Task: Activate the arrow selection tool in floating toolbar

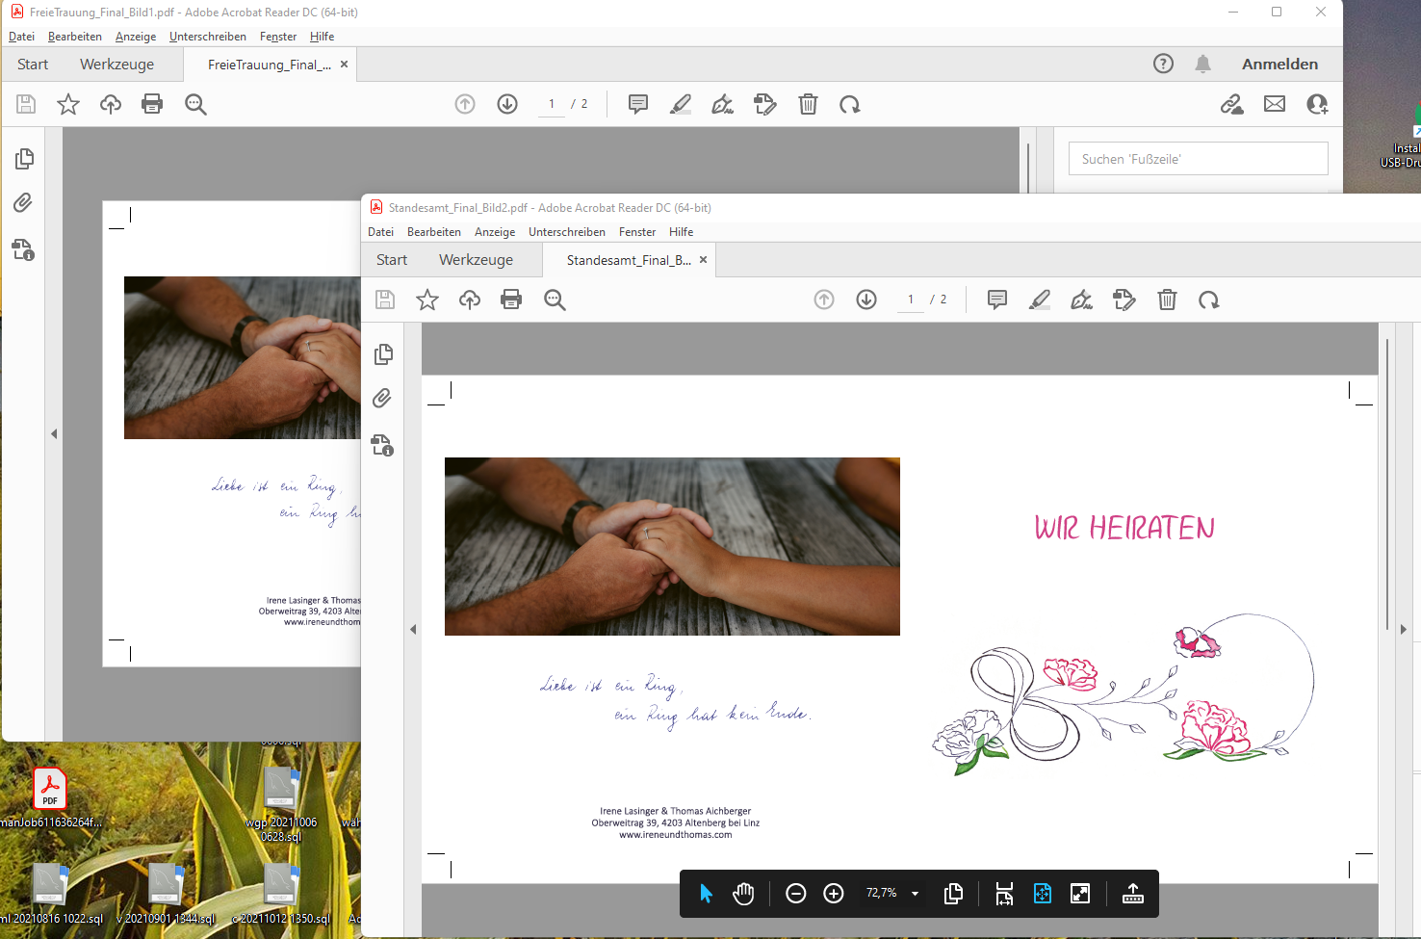Action: tap(706, 894)
